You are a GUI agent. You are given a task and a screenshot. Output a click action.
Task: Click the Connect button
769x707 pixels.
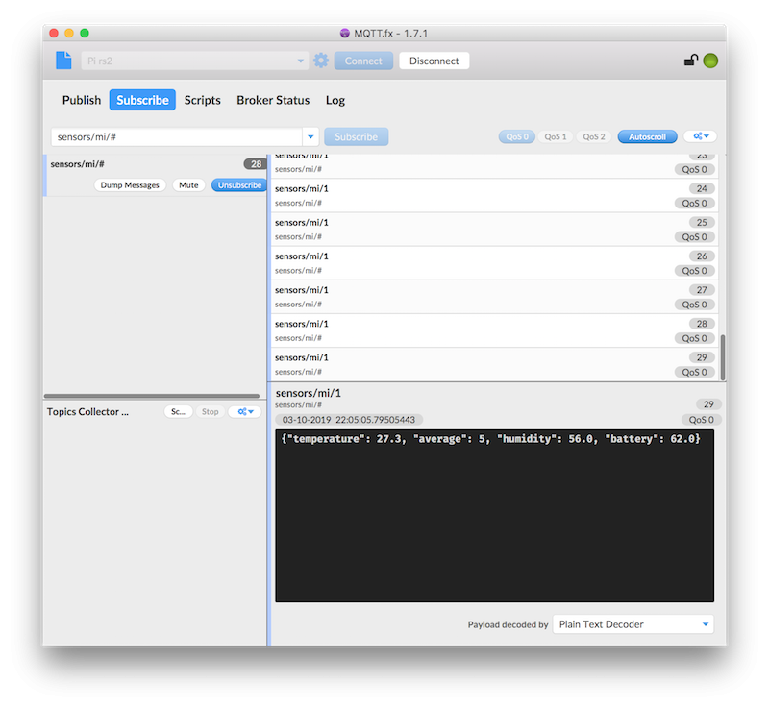point(363,61)
